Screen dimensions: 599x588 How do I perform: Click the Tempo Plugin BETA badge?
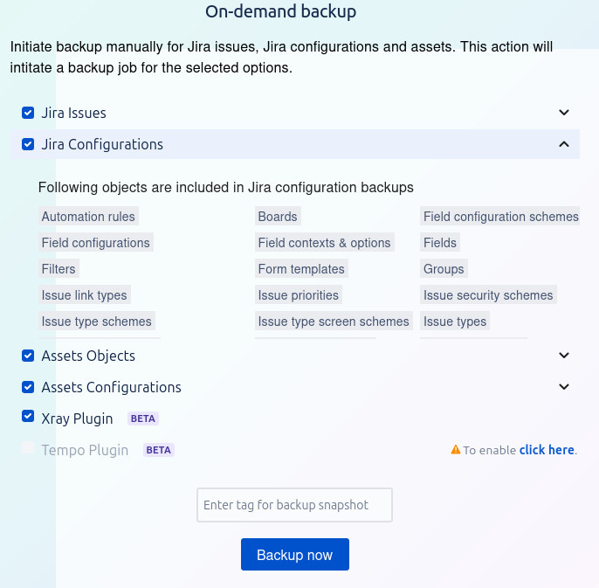(159, 450)
